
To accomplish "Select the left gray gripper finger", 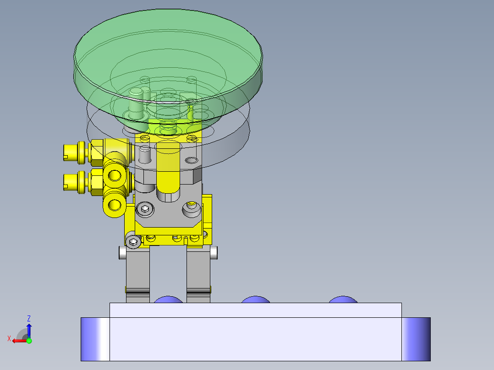I will 137,275.
